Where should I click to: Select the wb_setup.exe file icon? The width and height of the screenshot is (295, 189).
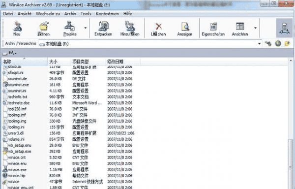[x=5, y=152]
